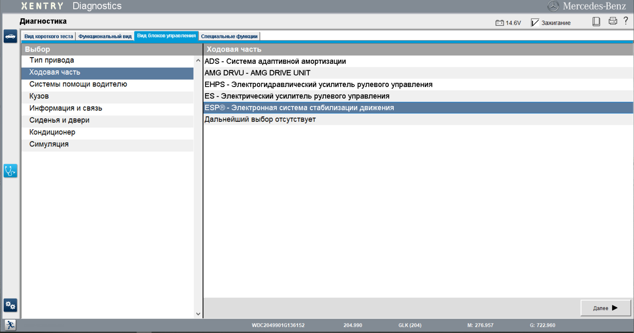Open the logbook page icon

click(x=596, y=22)
